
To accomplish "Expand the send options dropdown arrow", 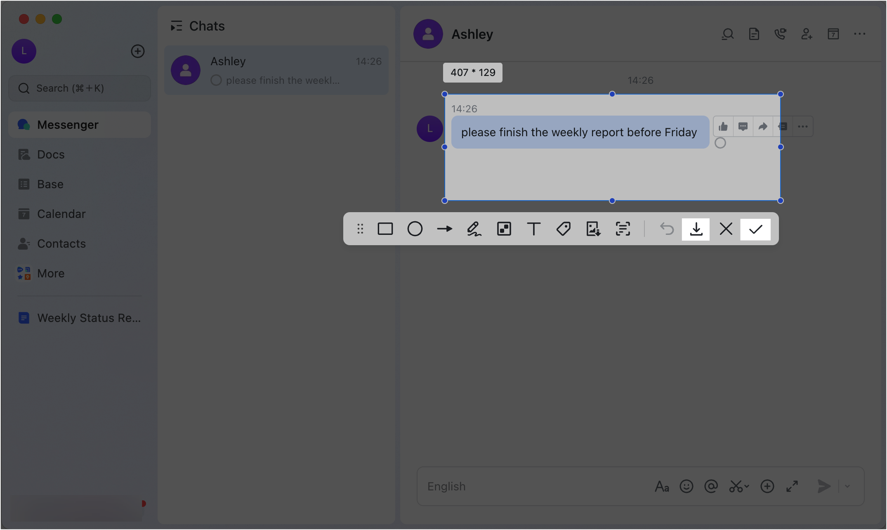I will (848, 486).
